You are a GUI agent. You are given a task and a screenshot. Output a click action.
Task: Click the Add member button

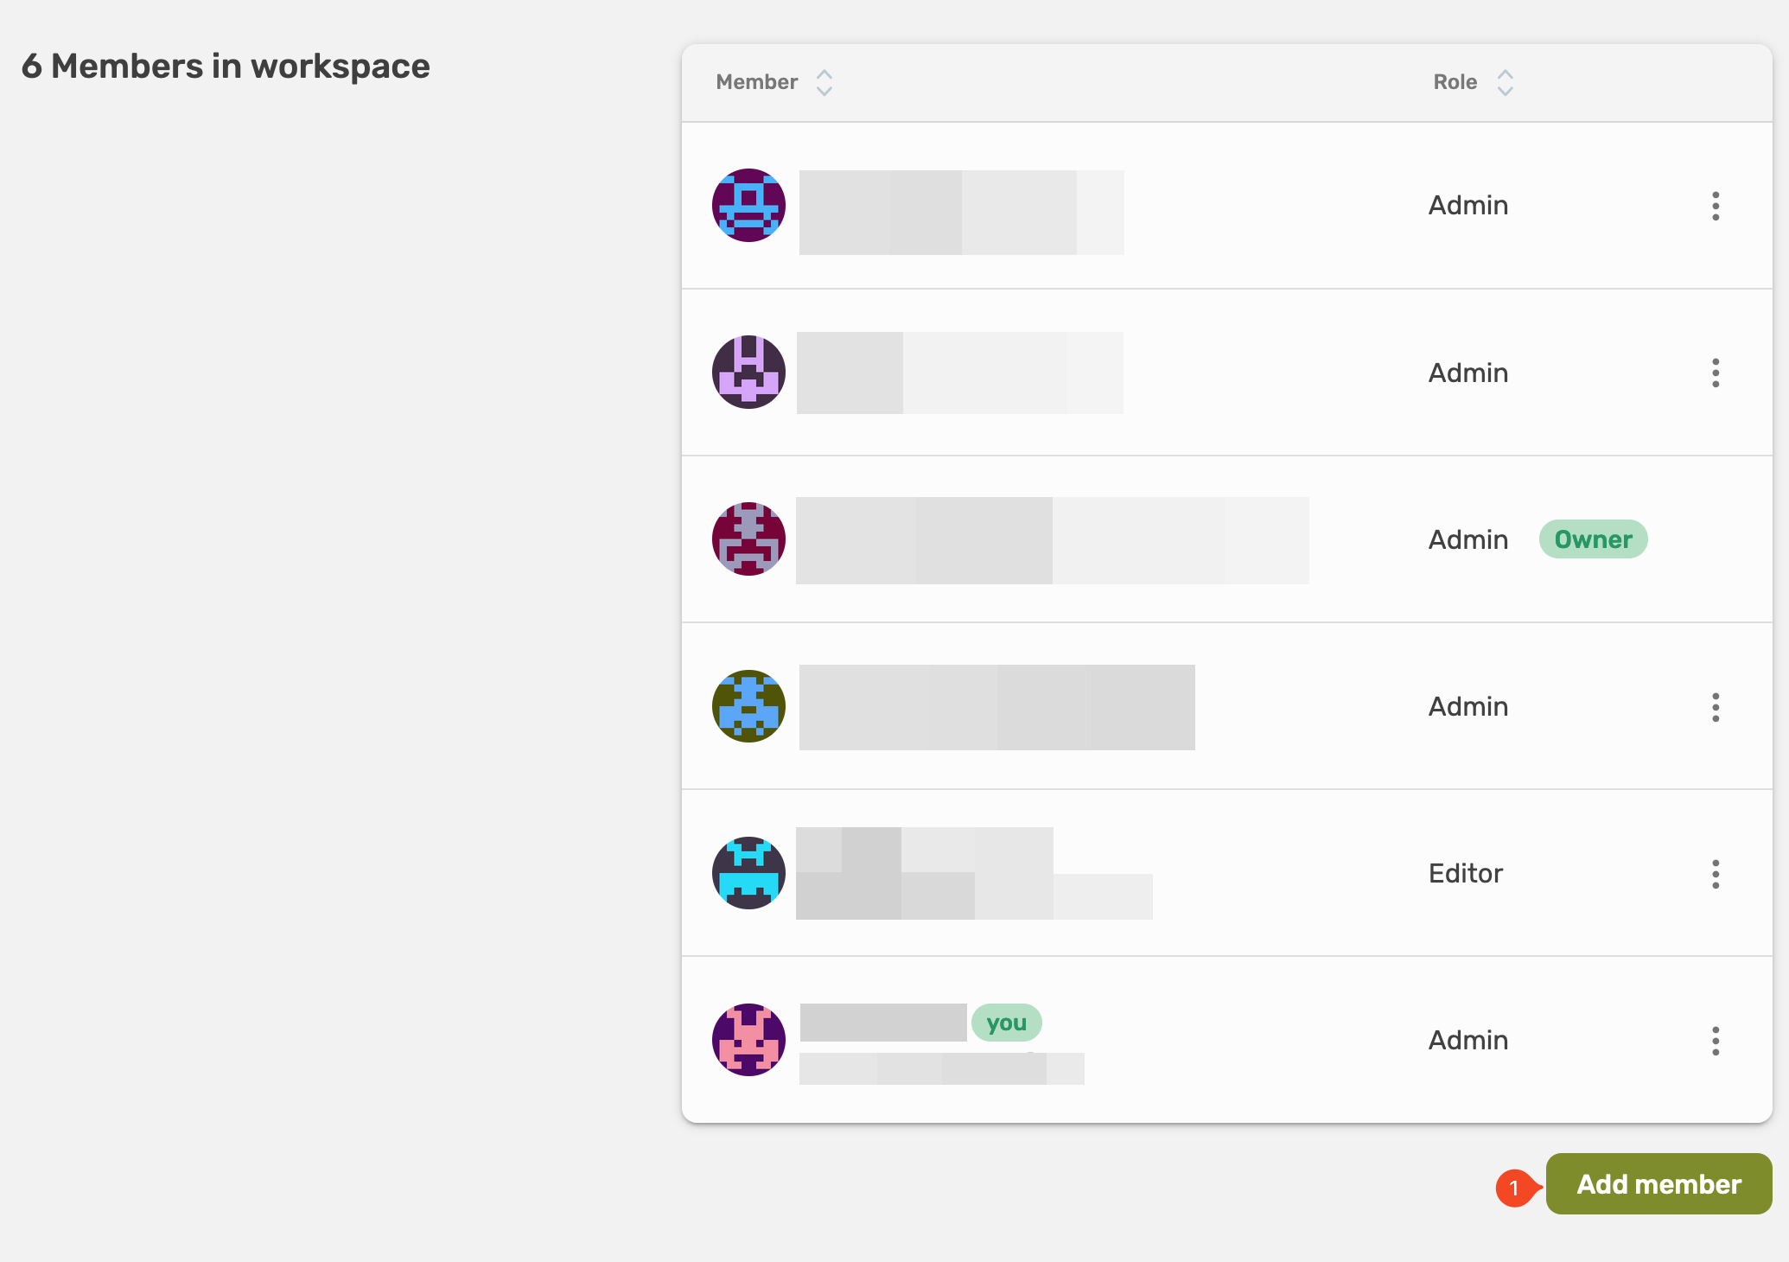pos(1658,1184)
